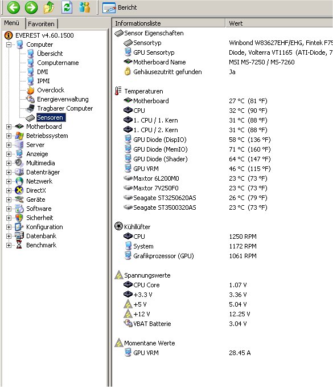Open the Datenträger tree item
The height and width of the screenshot is (387, 333).
43,172
